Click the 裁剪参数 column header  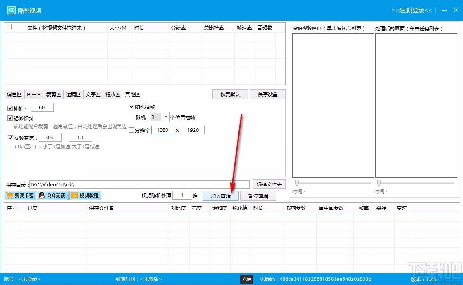[x=300, y=208]
